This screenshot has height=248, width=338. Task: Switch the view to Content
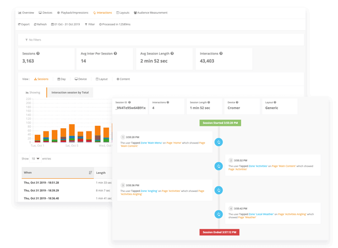click(123, 79)
